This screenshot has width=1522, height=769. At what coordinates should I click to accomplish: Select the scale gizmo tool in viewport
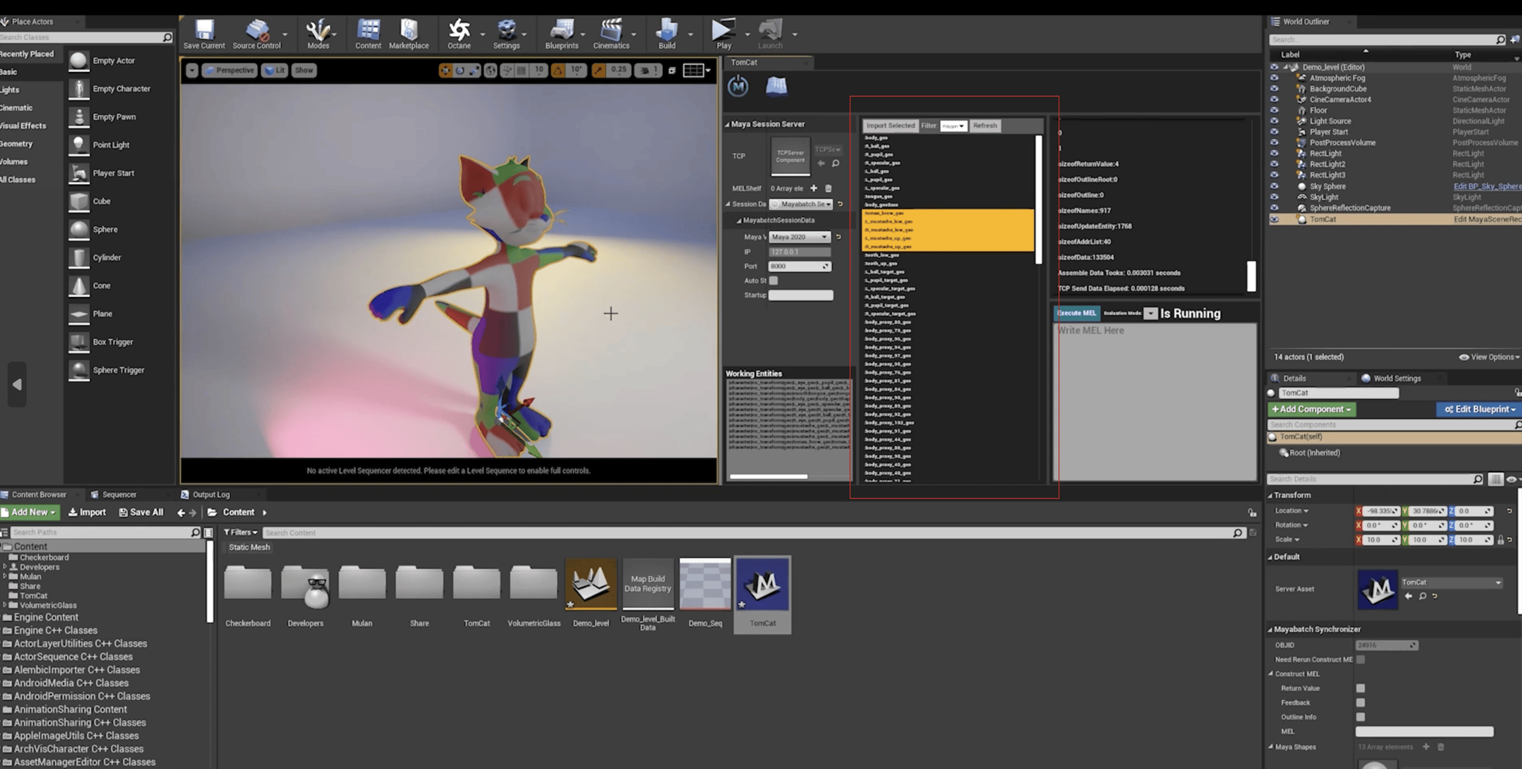pyautogui.click(x=475, y=70)
